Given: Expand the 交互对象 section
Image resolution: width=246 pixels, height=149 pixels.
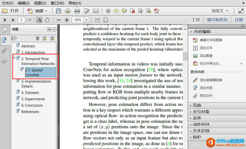Looking at the screenshot, I should (217, 112).
